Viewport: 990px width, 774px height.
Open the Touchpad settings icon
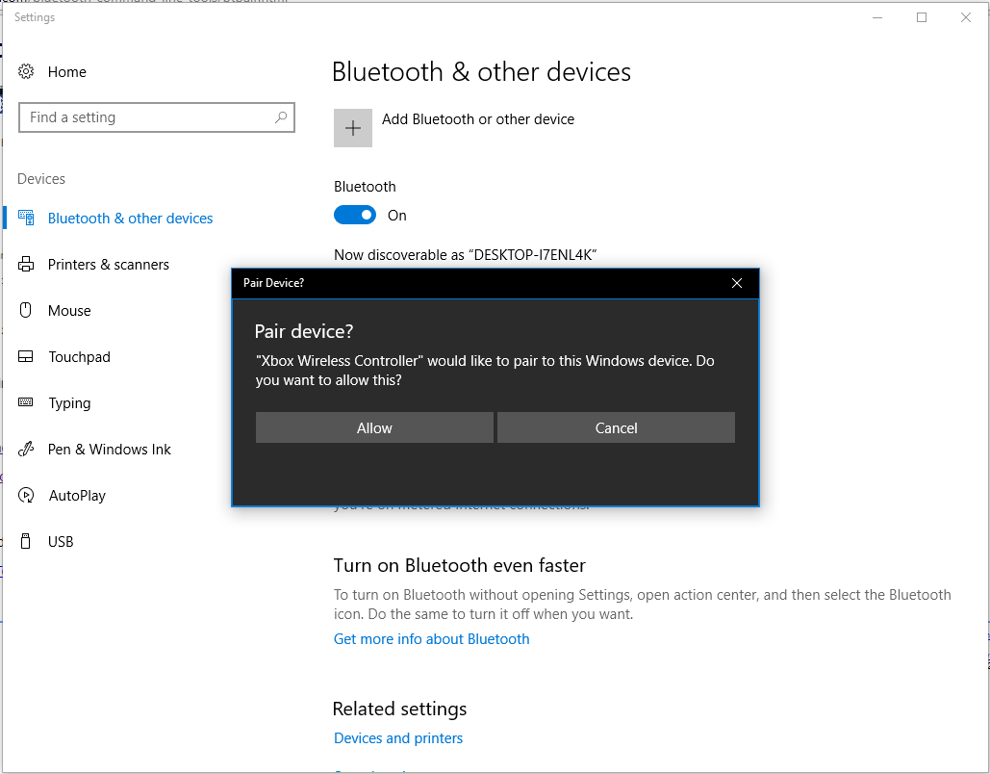tap(25, 356)
